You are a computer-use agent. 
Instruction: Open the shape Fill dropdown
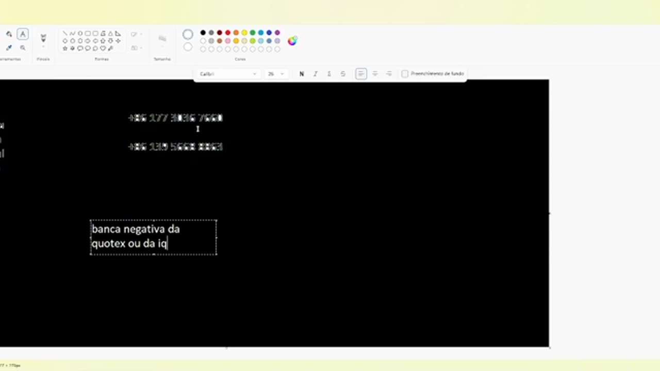click(136, 48)
